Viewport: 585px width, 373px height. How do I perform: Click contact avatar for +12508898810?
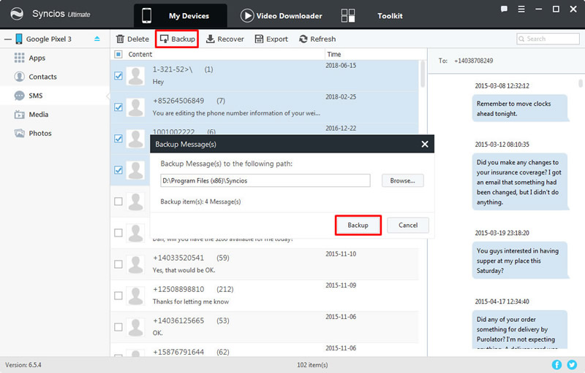click(x=135, y=296)
